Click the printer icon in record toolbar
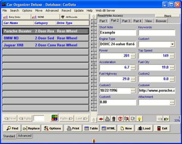Screen dimensions: 182x144 pos(107,119)
